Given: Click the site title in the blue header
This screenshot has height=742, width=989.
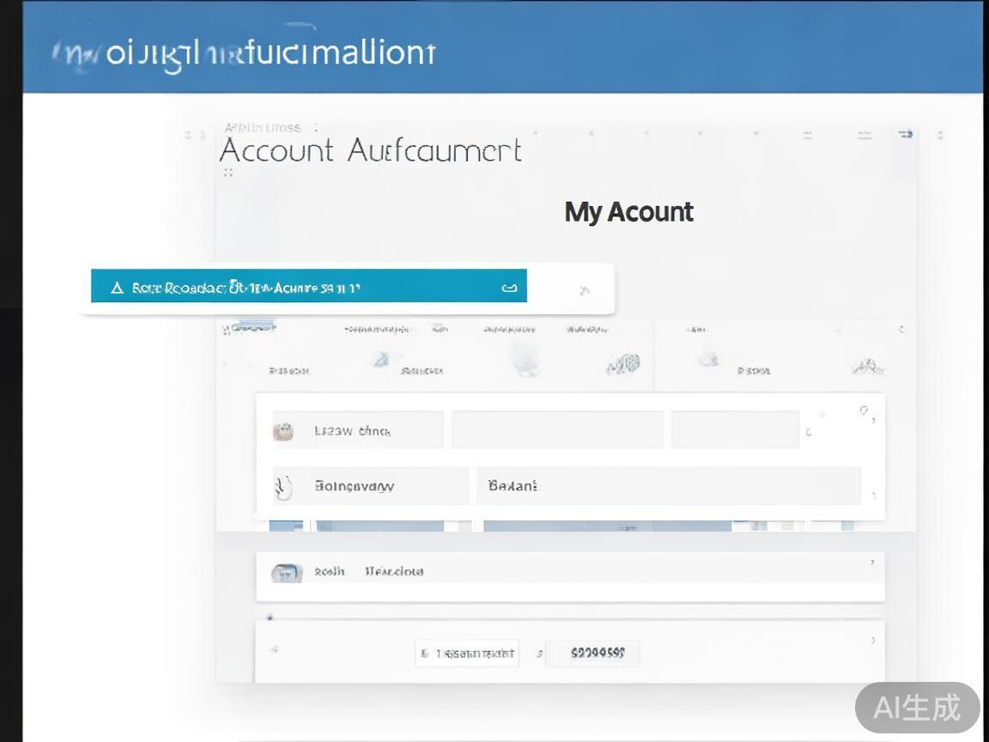Looking at the screenshot, I should click(x=245, y=53).
